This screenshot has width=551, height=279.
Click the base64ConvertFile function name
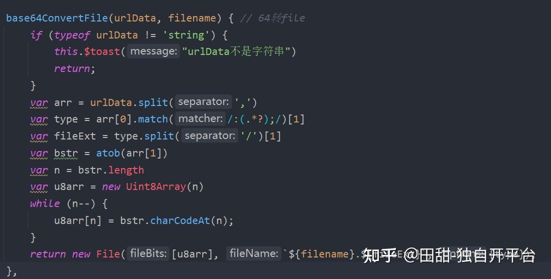point(57,18)
